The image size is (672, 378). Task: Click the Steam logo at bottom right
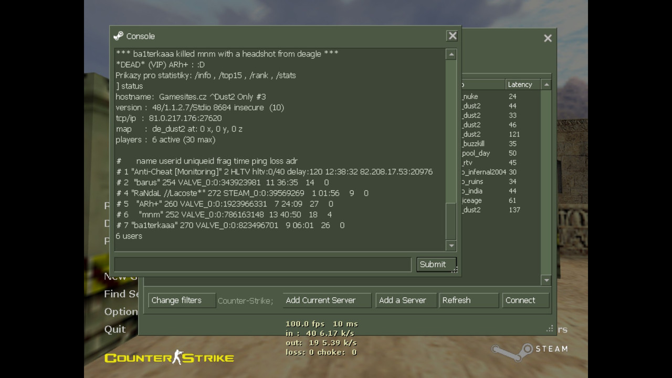(530, 351)
